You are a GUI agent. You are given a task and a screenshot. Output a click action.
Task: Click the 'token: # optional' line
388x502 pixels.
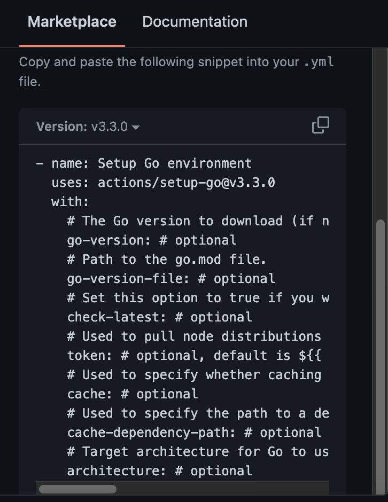point(194,355)
